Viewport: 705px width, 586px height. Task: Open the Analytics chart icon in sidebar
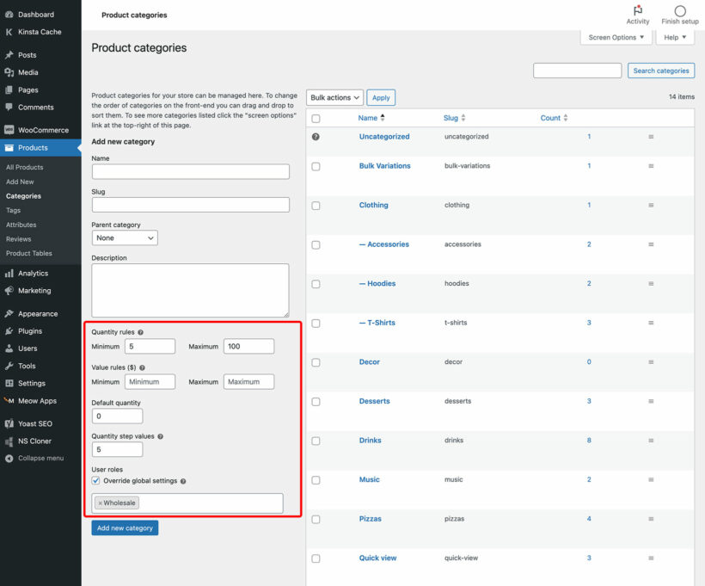[x=10, y=273]
